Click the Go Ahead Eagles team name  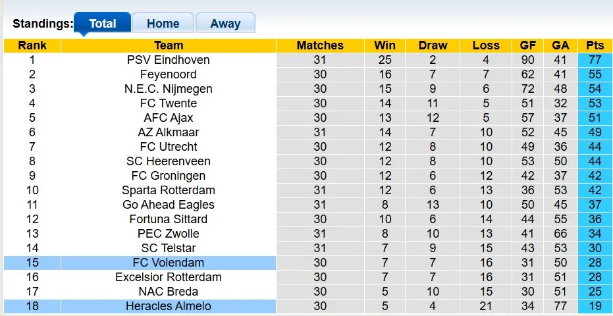click(169, 205)
